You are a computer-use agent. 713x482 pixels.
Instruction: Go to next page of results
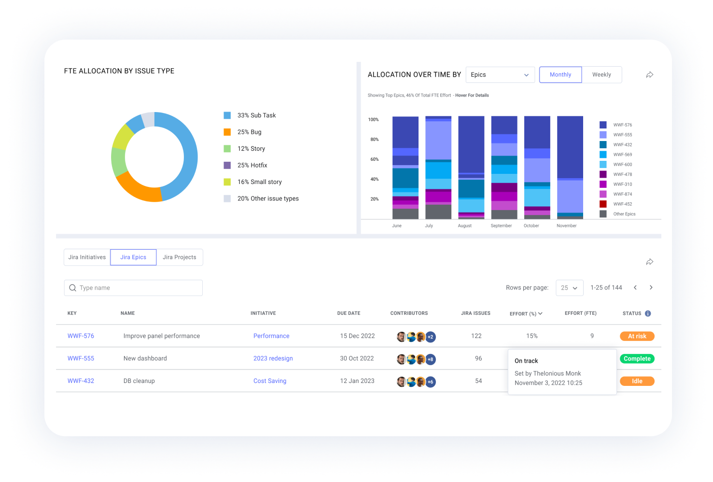pos(651,287)
